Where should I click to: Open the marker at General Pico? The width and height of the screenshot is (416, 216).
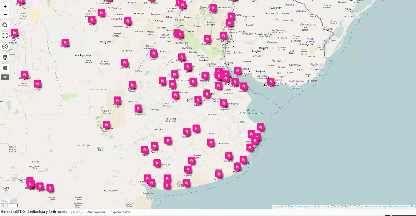click(117, 100)
